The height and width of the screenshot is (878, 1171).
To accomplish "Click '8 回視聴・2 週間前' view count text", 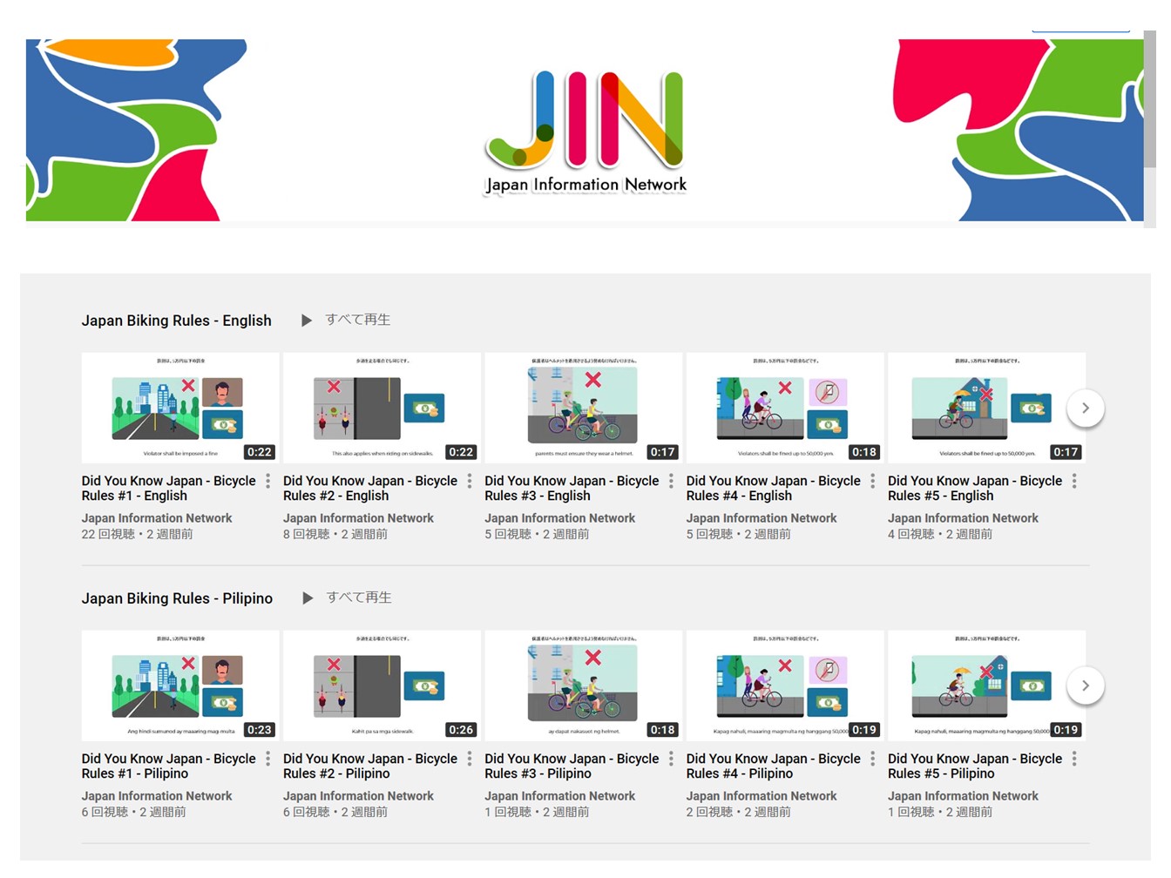I will coord(335,534).
